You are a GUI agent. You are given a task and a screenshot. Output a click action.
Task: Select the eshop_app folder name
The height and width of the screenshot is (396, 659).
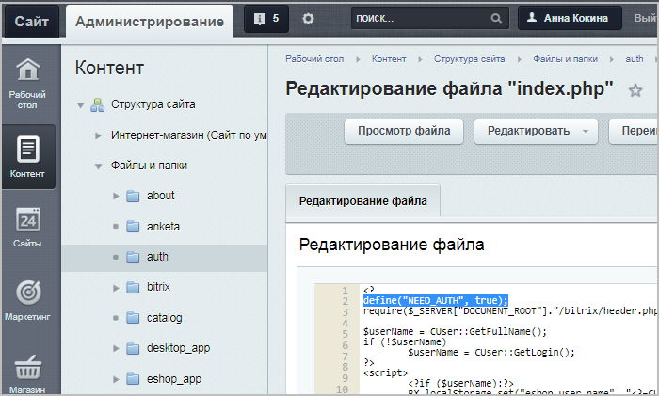coord(174,379)
